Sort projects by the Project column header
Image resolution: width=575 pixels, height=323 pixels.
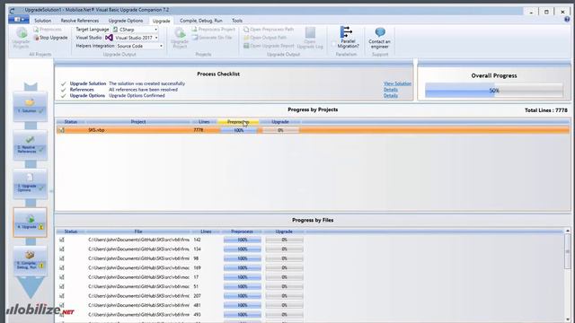point(138,122)
